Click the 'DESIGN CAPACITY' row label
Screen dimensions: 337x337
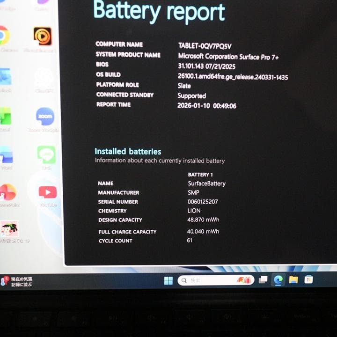[120, 220]
